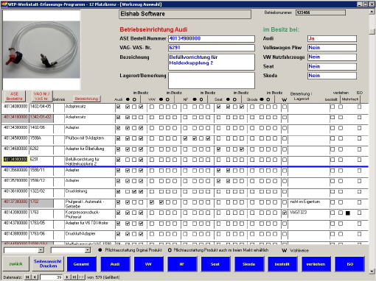Toggle bestellt checkbox in Kompressionsdruck-Prüfgerät row
376x281 pixels.
[x=333, y=213]
